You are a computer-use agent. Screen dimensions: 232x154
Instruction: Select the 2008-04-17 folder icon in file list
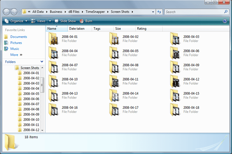click(x=114, y=110)
